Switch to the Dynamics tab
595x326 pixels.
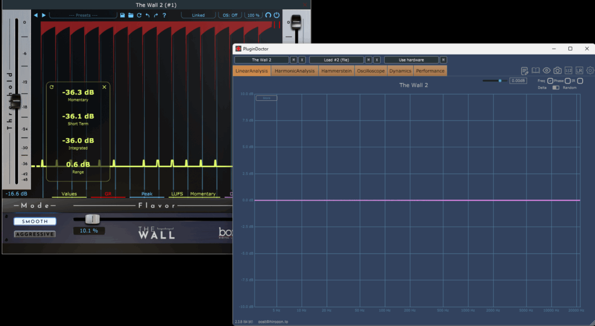[x=400, y=71]
